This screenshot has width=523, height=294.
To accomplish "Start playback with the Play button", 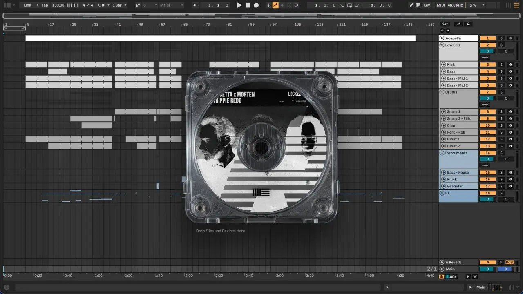I will tap(239, 5).
